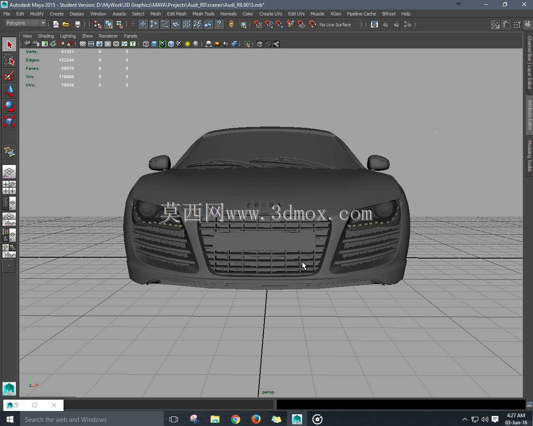Open selection mask dropdown arrow
This screenshot has width=533, height=426.
[133, 25]
